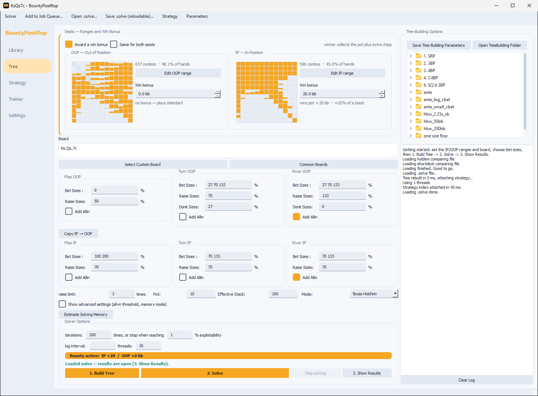Click the ante folder icon

[419, 92]
